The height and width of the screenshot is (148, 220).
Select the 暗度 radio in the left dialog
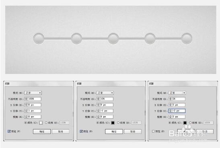coord(46,123)
